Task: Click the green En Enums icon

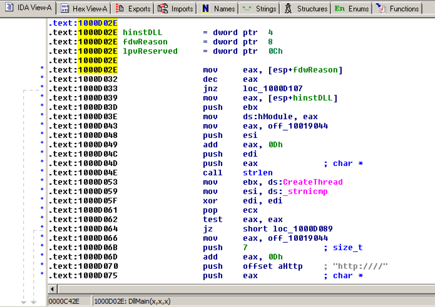Action: point(339,9)
